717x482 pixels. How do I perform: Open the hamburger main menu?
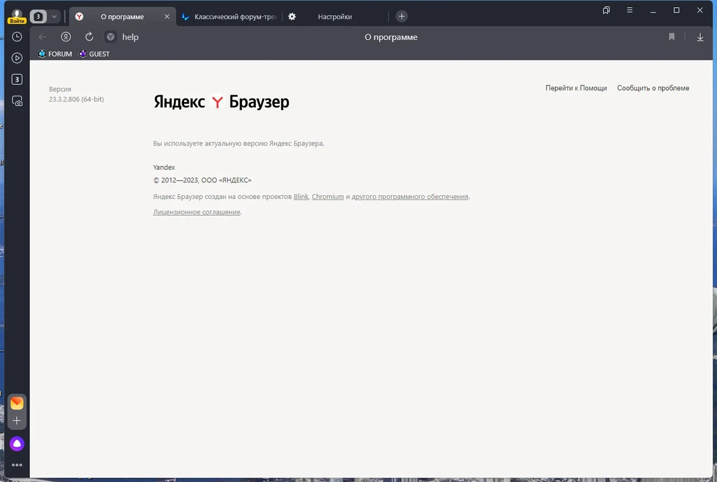click(630, 10)
